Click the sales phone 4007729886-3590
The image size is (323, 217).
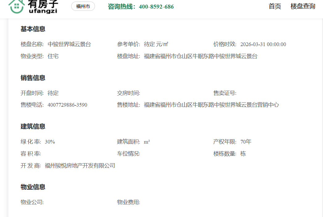67,105
